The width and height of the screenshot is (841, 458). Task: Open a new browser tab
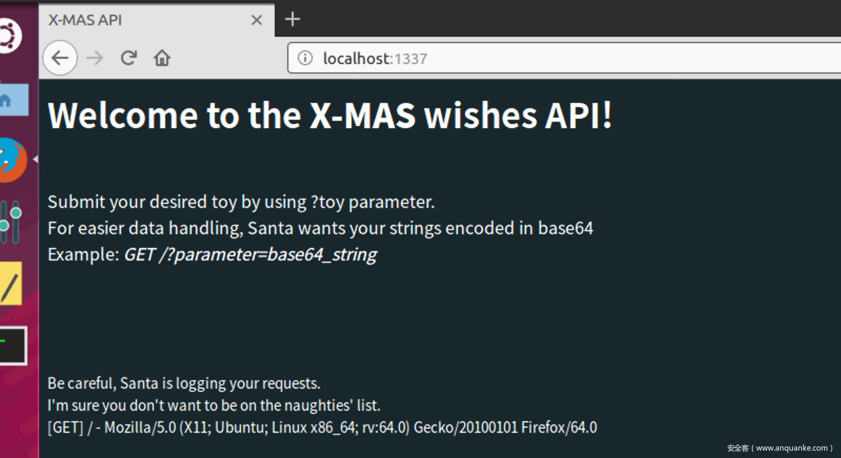coord(293,19)
